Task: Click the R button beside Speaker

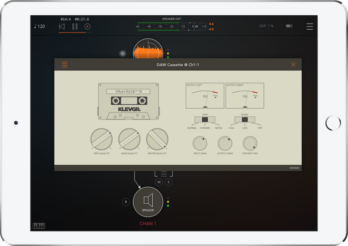Action: (126, 202)
